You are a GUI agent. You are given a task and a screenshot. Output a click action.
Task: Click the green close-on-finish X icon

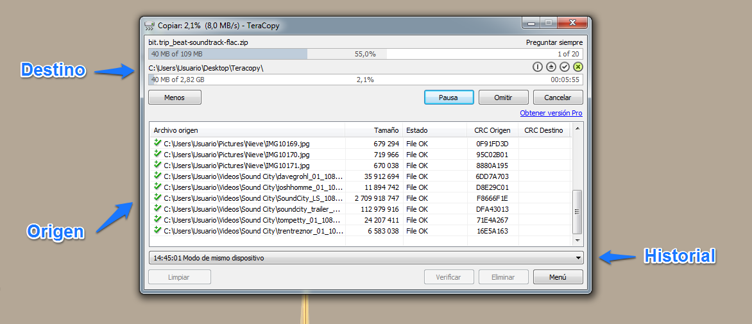pyautogui.click(x=578, y=67)
